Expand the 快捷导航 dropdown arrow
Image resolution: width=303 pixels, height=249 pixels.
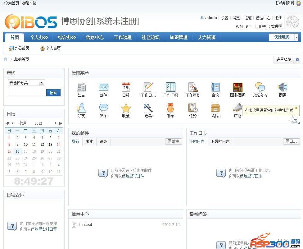(296, 37)
